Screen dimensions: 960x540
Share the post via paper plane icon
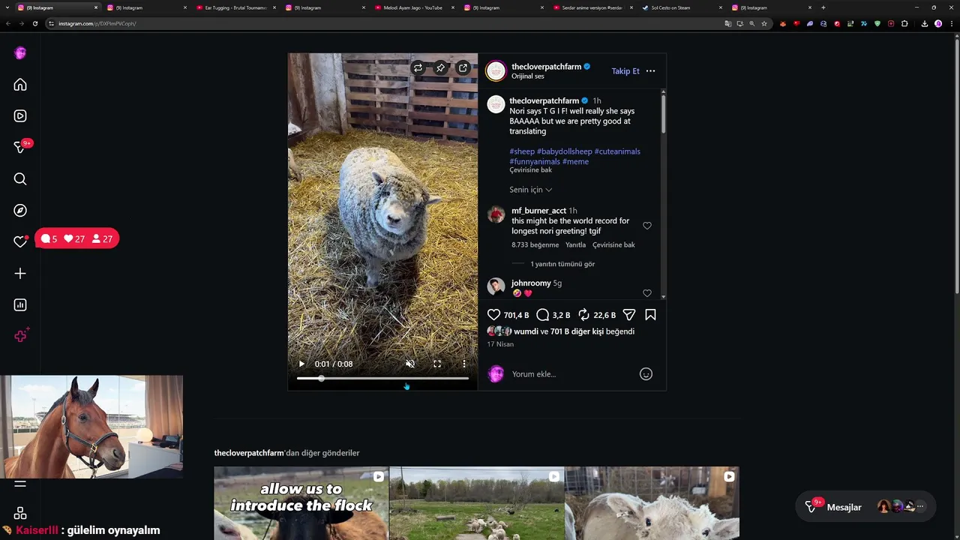[x=629, y=315]
